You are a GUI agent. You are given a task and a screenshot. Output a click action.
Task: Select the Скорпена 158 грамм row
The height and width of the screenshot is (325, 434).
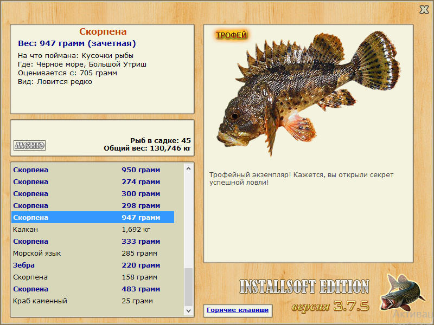[x=93, y=277]
